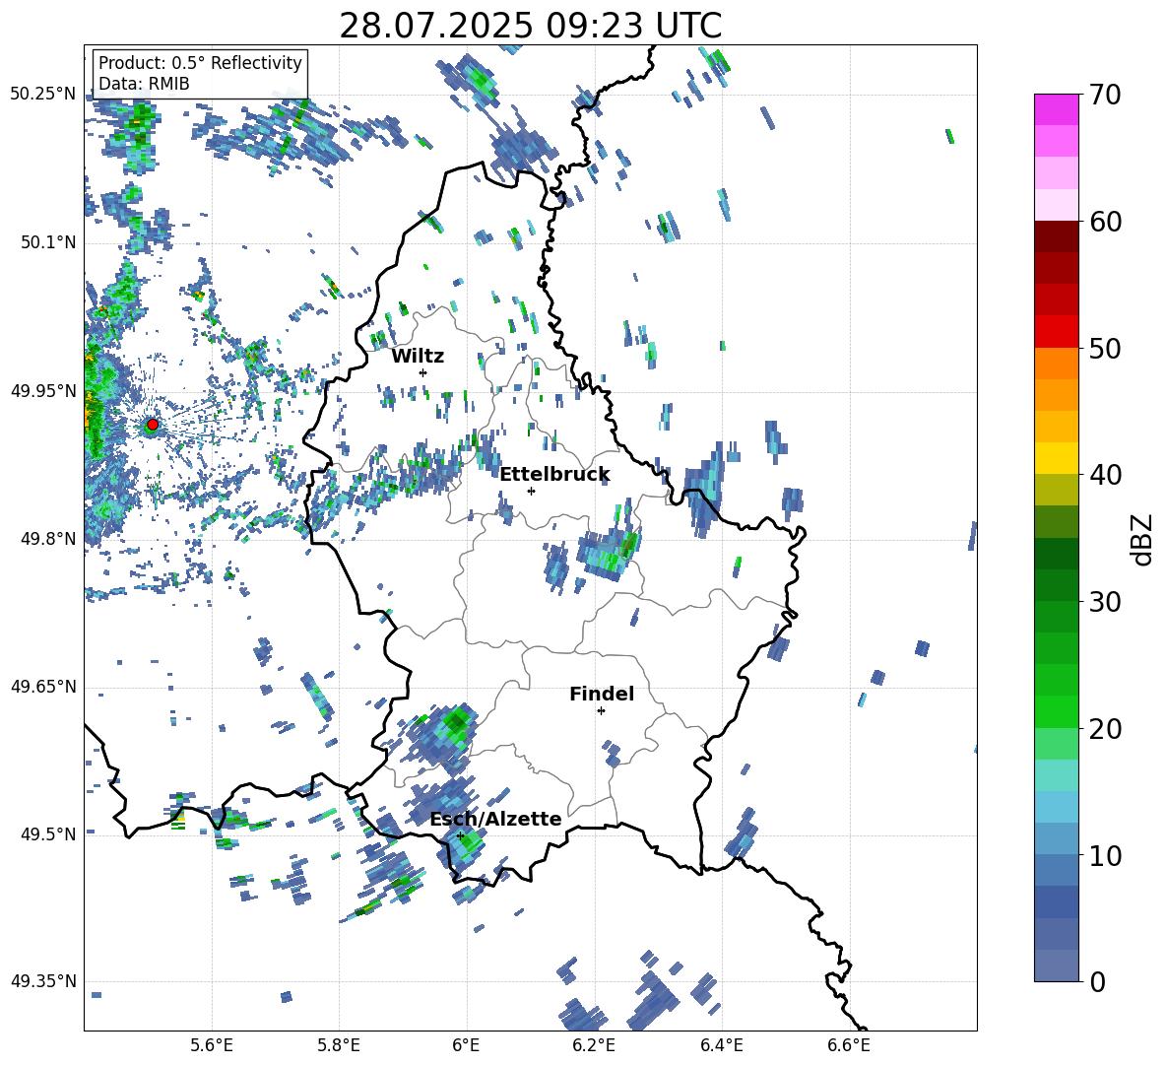
Task: Pick the yellow colorbar swatch above 40
Action: (x=1056, y=458)
